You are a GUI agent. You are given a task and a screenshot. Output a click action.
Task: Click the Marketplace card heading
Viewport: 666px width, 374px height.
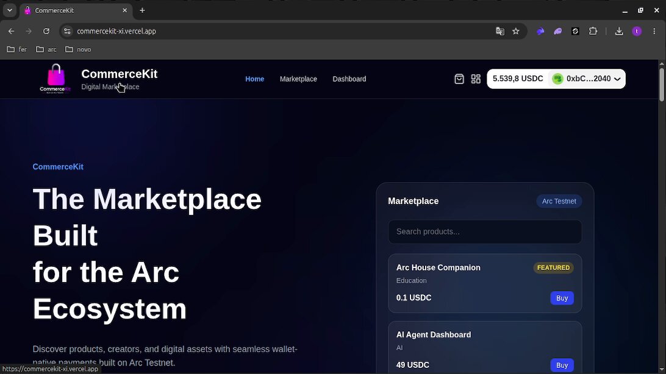pos(413,201)
